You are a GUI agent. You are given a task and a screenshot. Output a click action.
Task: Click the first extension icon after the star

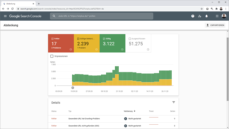click(x=207, y=9)
